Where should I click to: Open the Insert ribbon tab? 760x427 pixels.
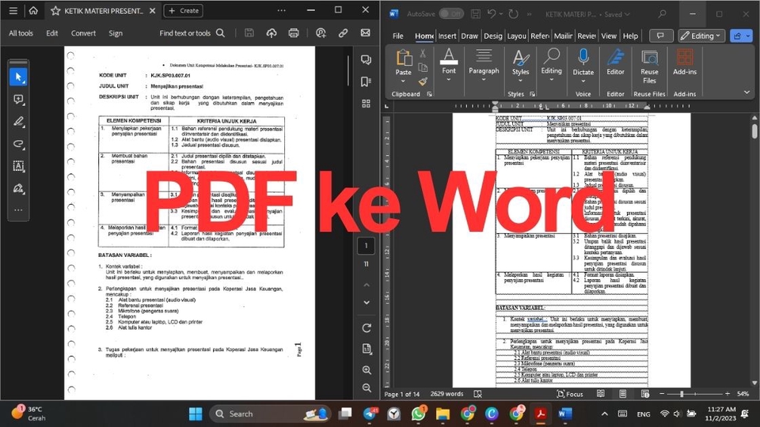point(446,36)
